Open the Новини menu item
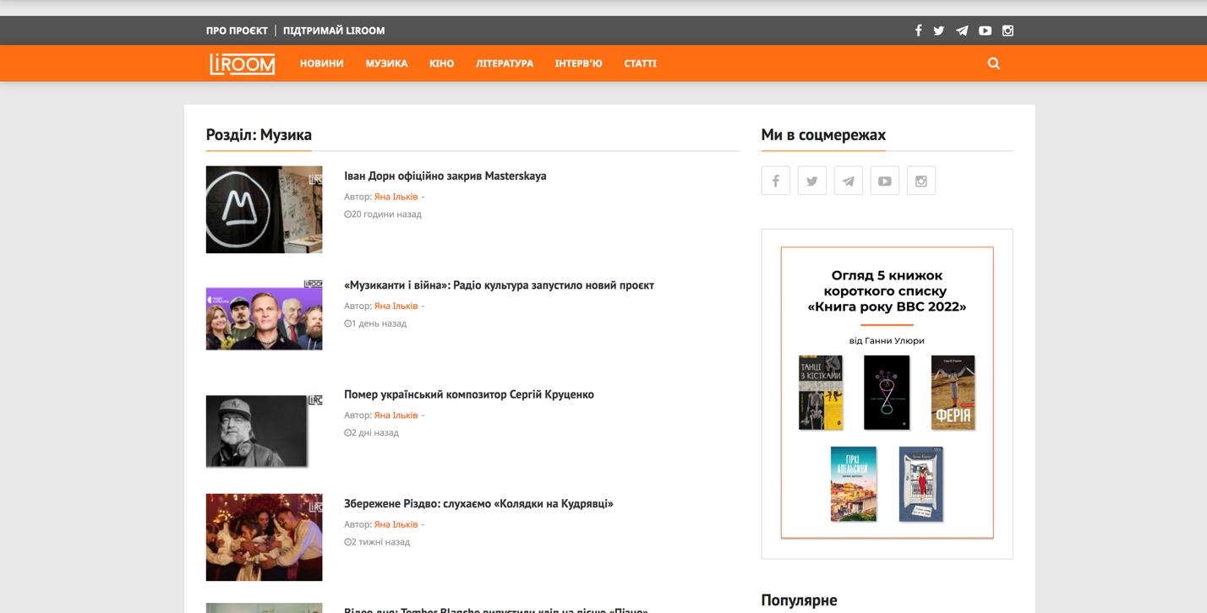 point(322,63)
